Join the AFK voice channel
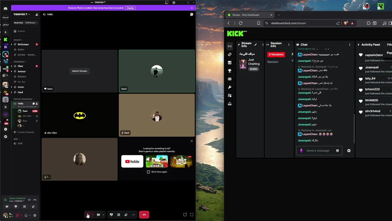 [x=26, y=144]
